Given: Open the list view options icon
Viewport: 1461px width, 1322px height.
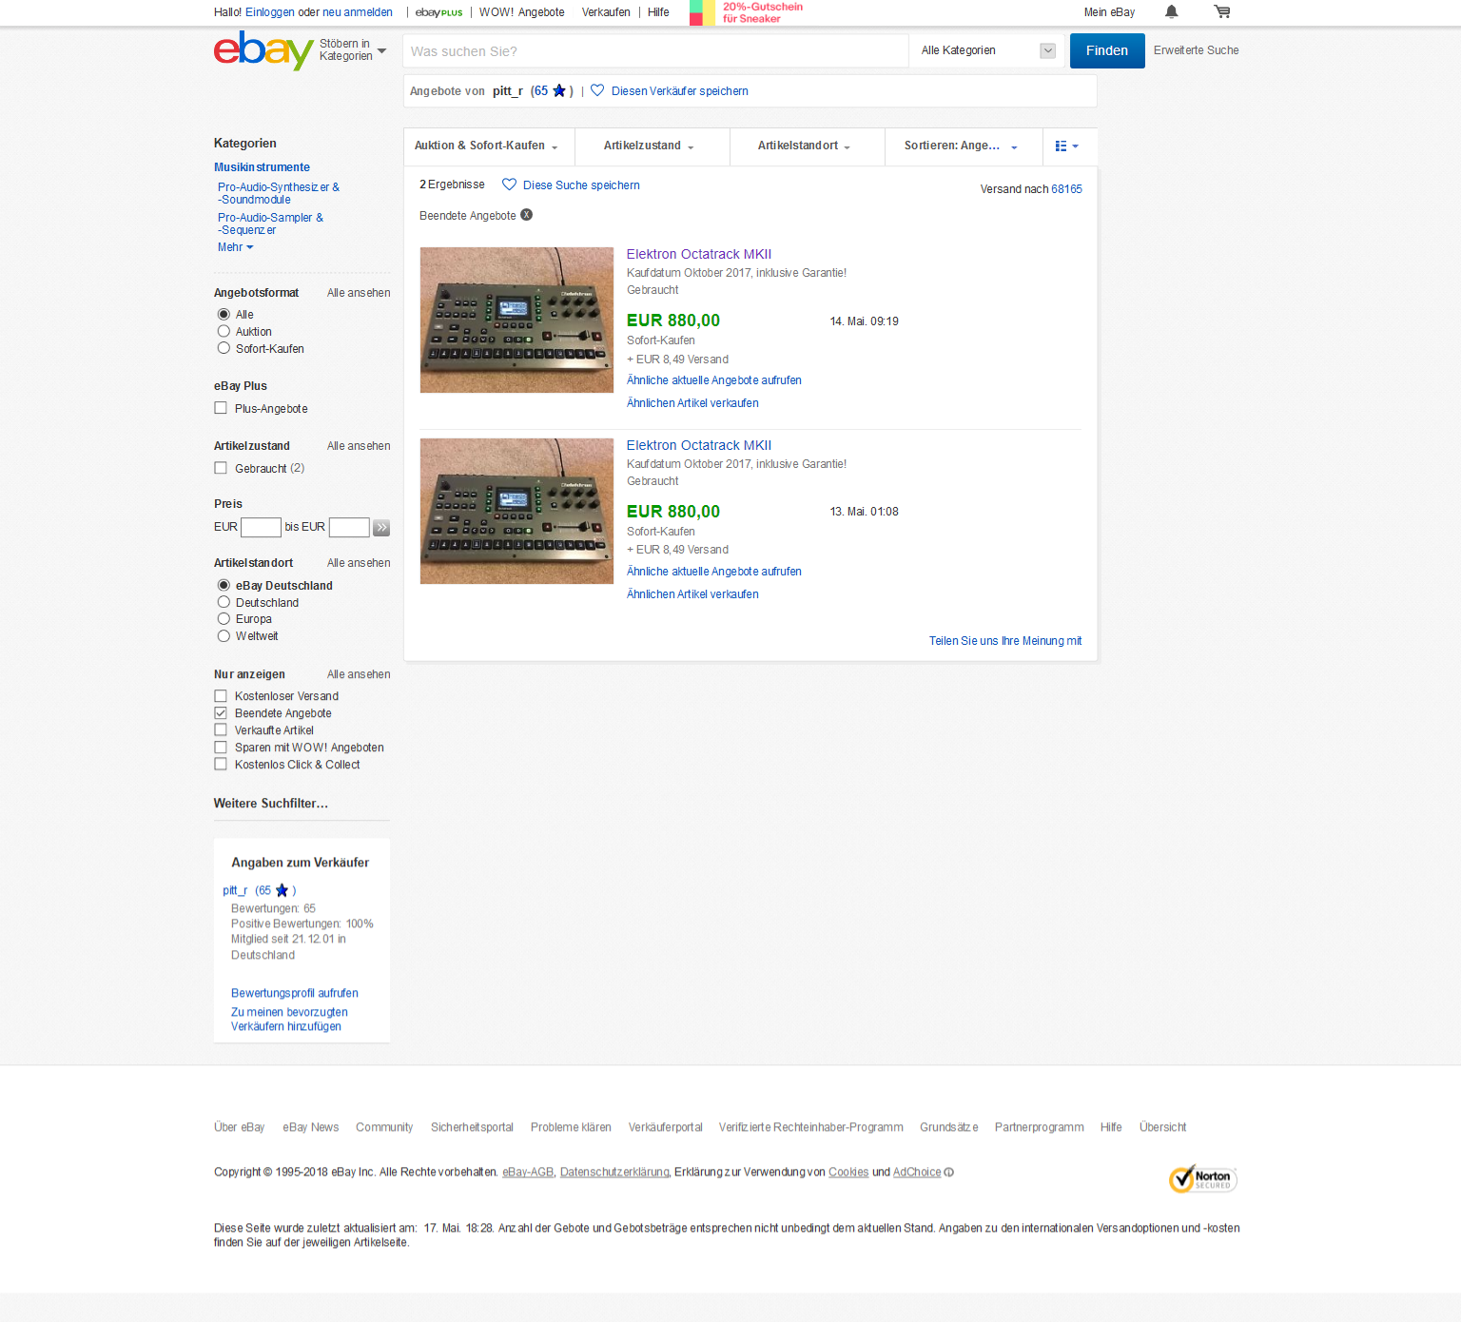Looking at the screenshot, I should pos(1066,146).
